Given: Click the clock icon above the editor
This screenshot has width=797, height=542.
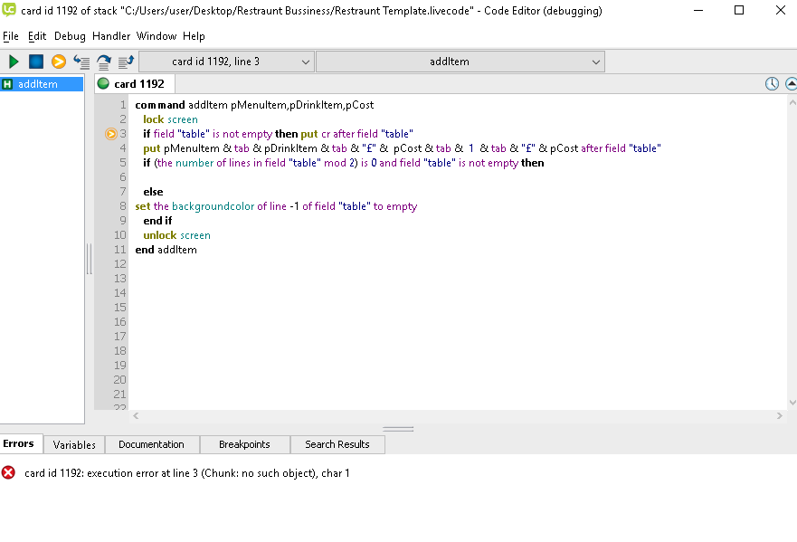Looking at the screenshot, I should 772,83.
